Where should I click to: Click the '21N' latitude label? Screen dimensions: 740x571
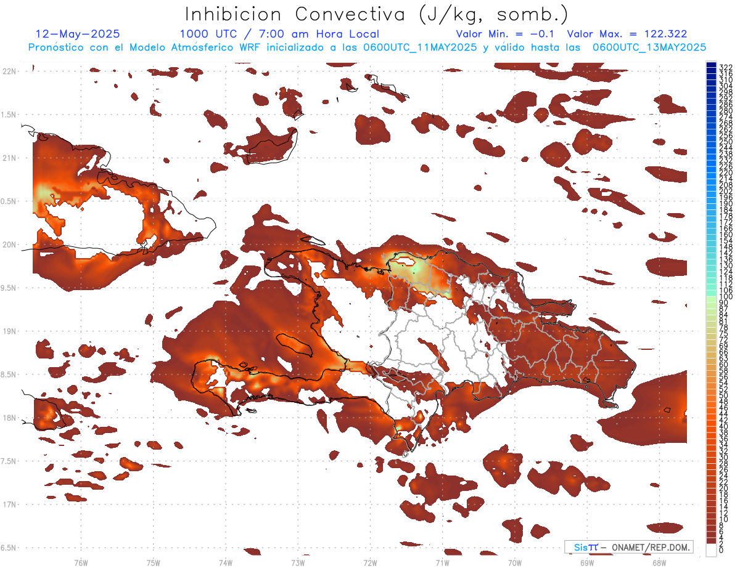[10, 158]
